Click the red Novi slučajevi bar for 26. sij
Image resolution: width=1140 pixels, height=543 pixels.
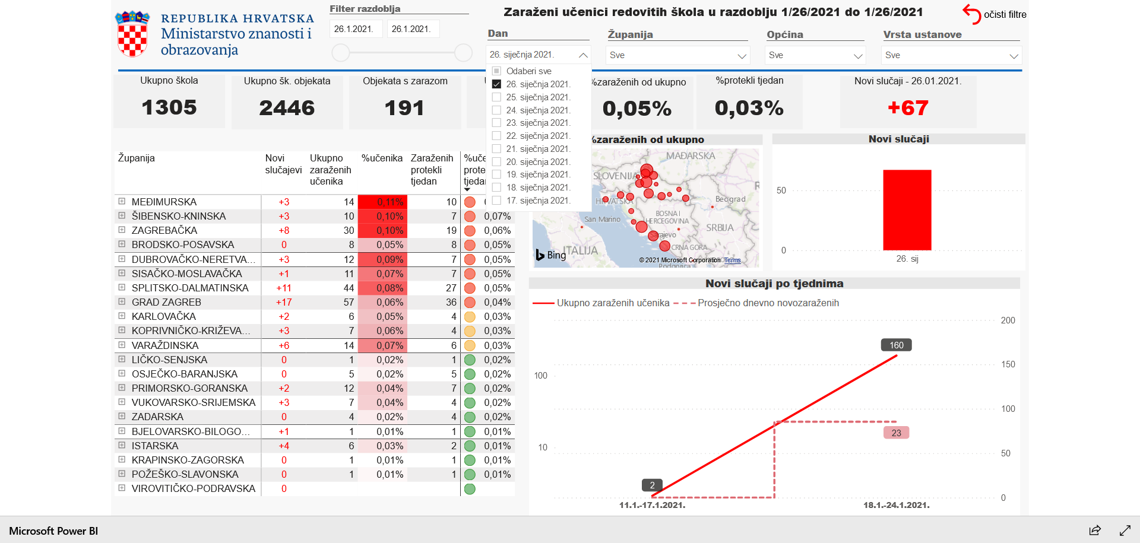click(907, 210)
